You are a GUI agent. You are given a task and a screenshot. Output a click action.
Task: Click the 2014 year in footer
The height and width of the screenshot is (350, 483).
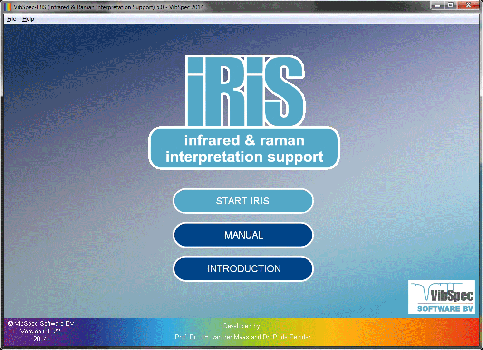[x=40, y=339]
